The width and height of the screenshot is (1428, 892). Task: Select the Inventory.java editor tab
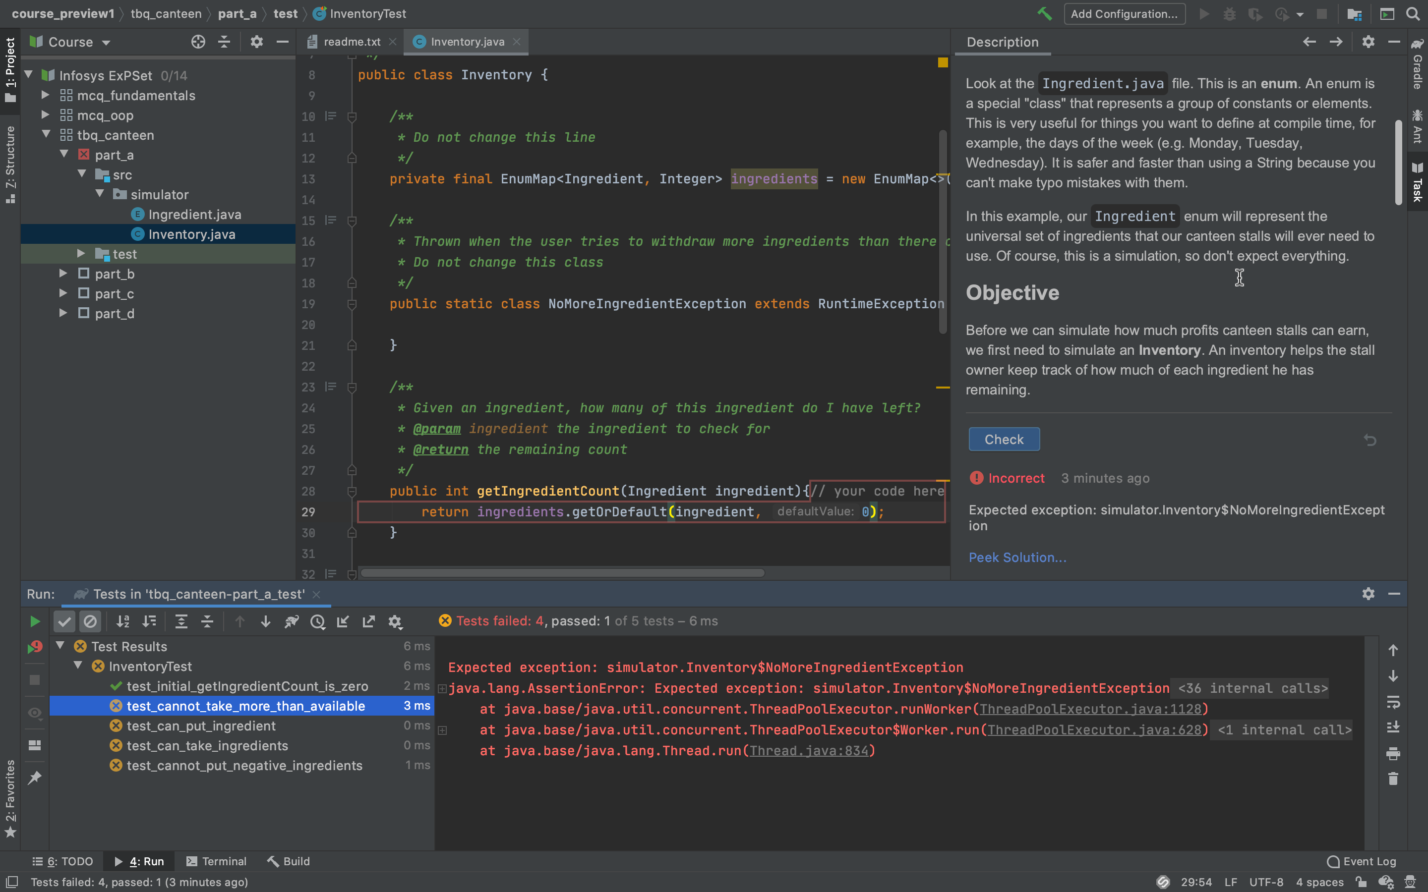467,41
